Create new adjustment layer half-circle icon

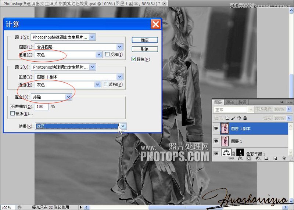258,159
